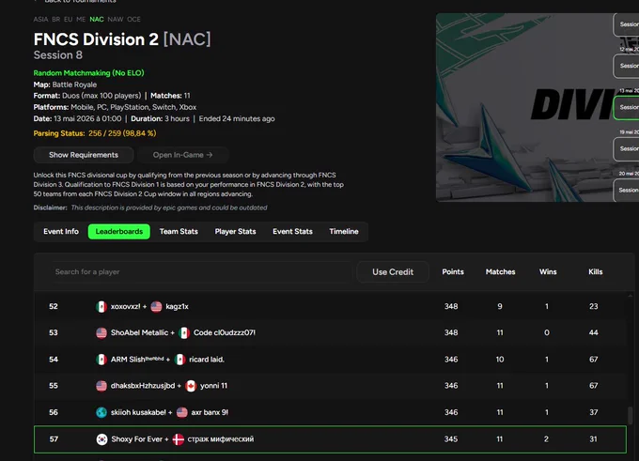639x461 pixels.
Task: Open player ShoAbel Metallic
Action: tap(139, 332)
